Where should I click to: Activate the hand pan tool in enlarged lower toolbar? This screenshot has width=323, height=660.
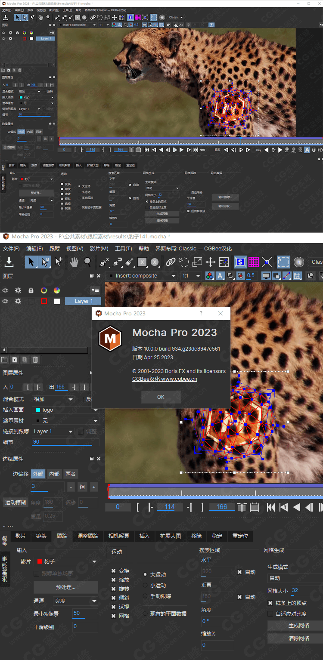click(x=74, y=262)
